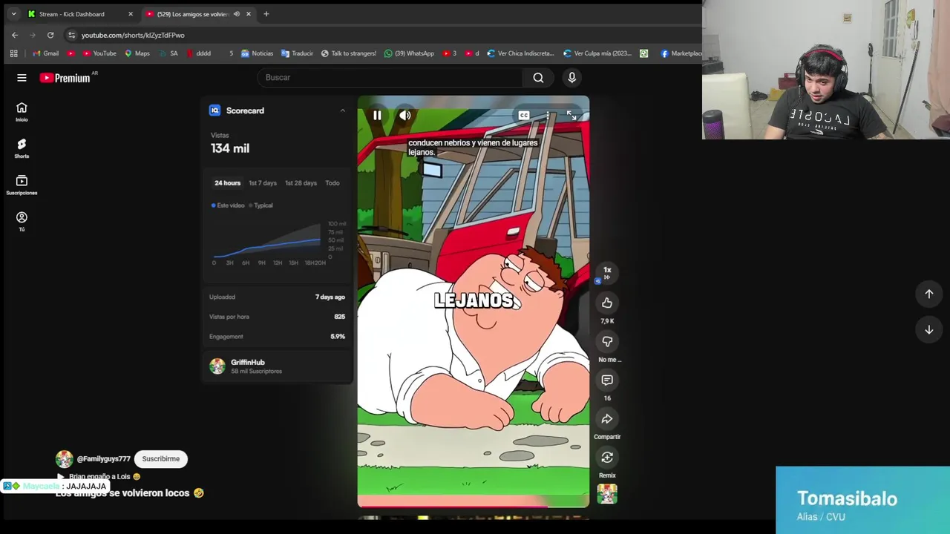Open Shorts in the sidebar
950x534 pixels.
click(22, 148)
